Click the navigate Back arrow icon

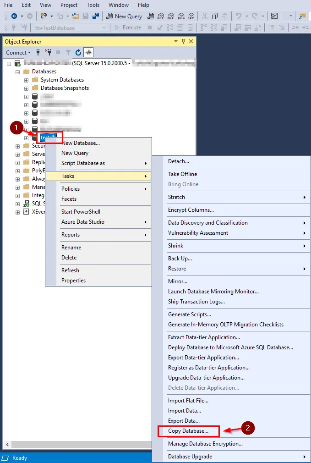(14, 16)
